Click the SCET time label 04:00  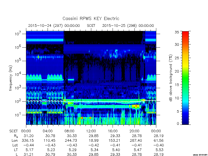click(48, 131)
